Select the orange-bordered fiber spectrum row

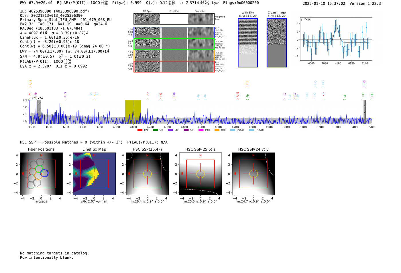pos(174,55)
